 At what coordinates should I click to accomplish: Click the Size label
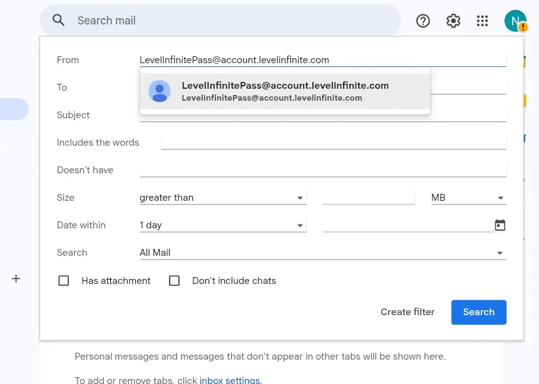point(66,198)
